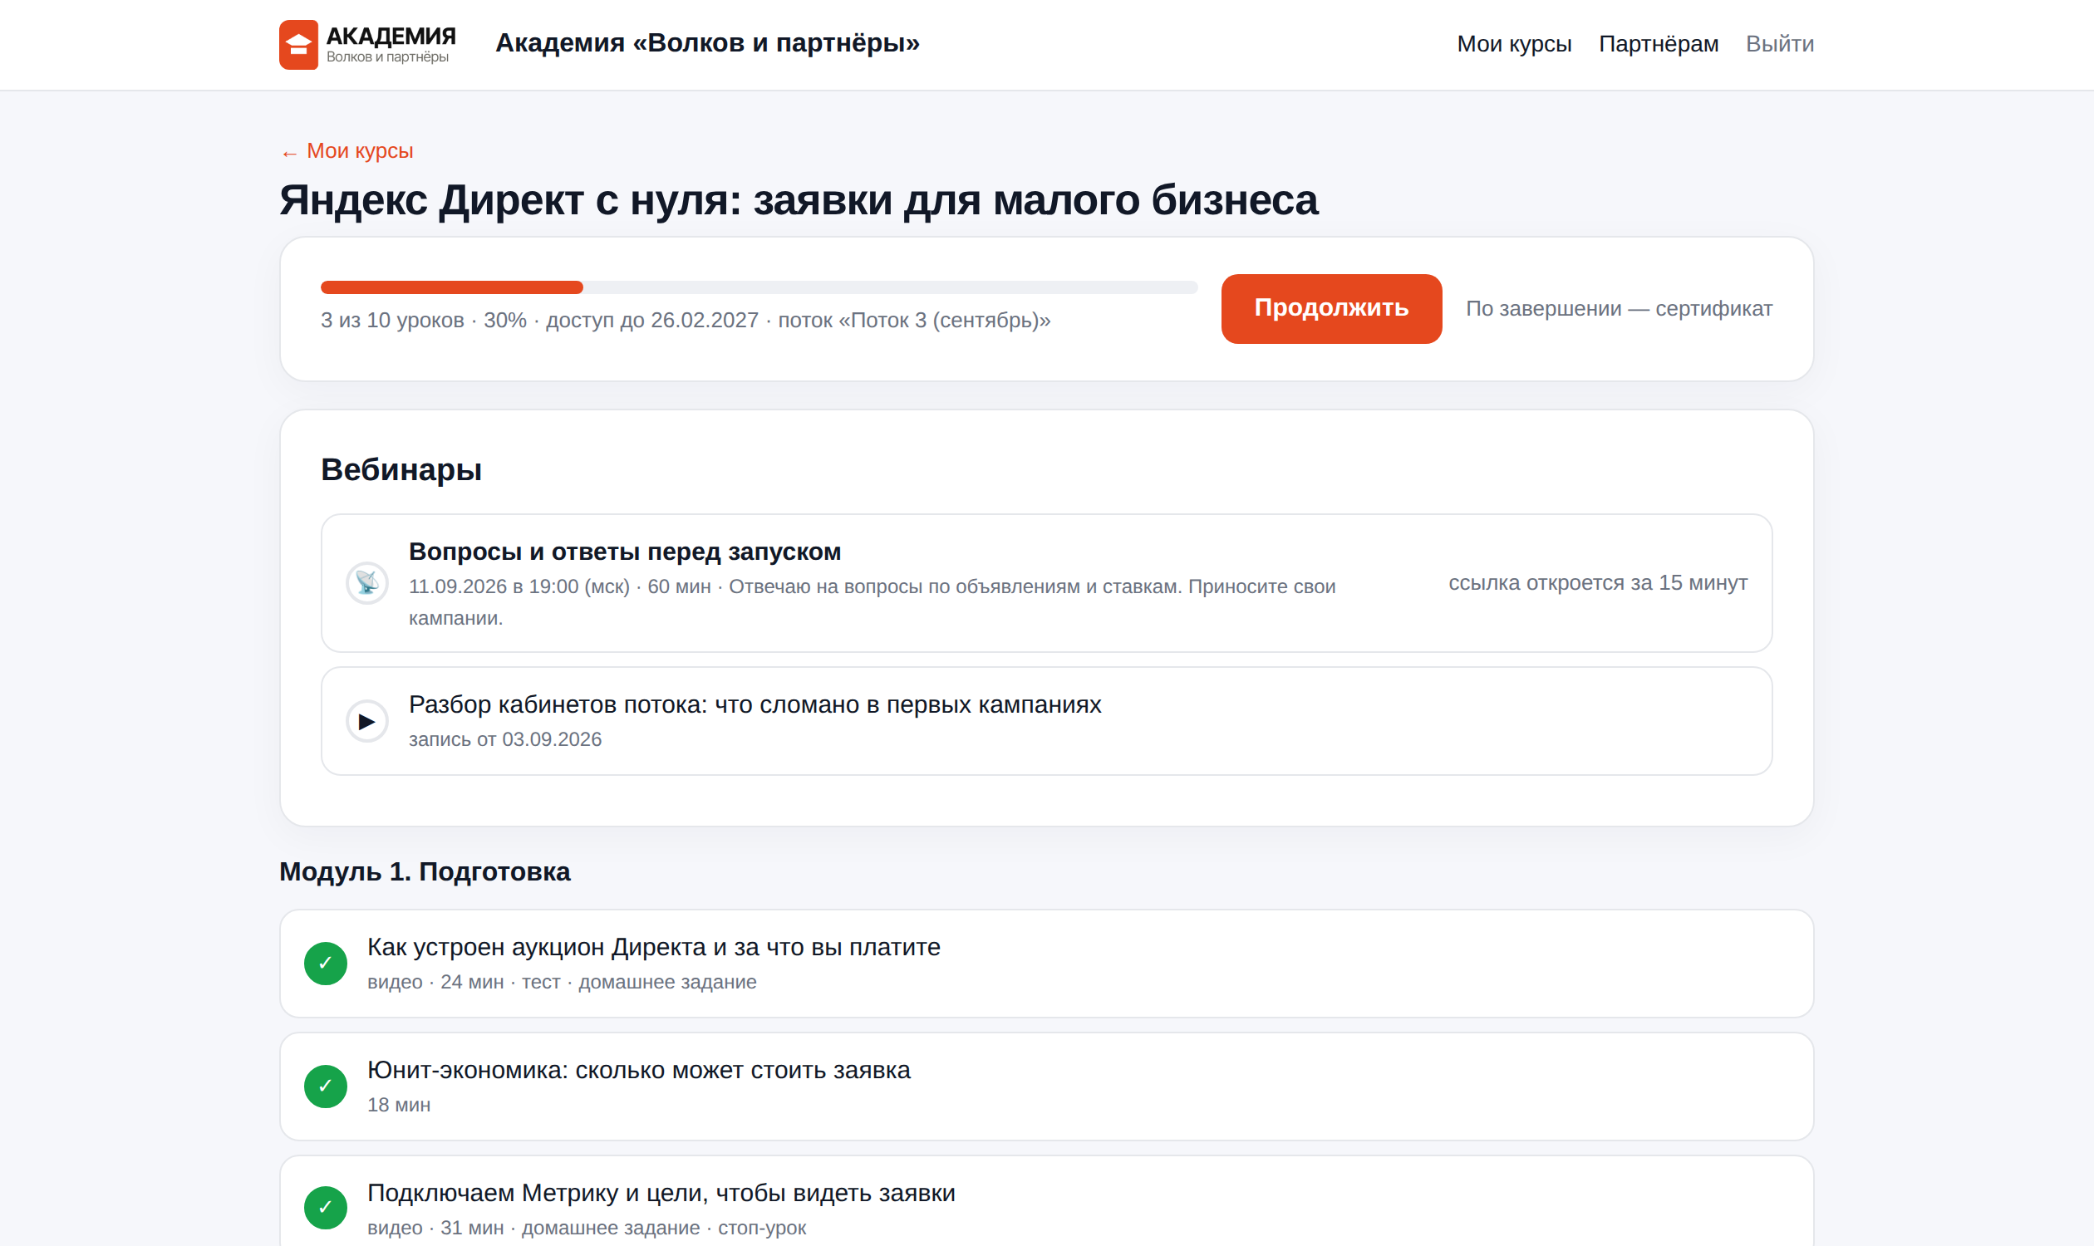Screen dimensions: 2094x1246
Task: Click the progress summary '3 из 10 уроков · 30%'
Action: pyautogui.click(x=423, y=321)
